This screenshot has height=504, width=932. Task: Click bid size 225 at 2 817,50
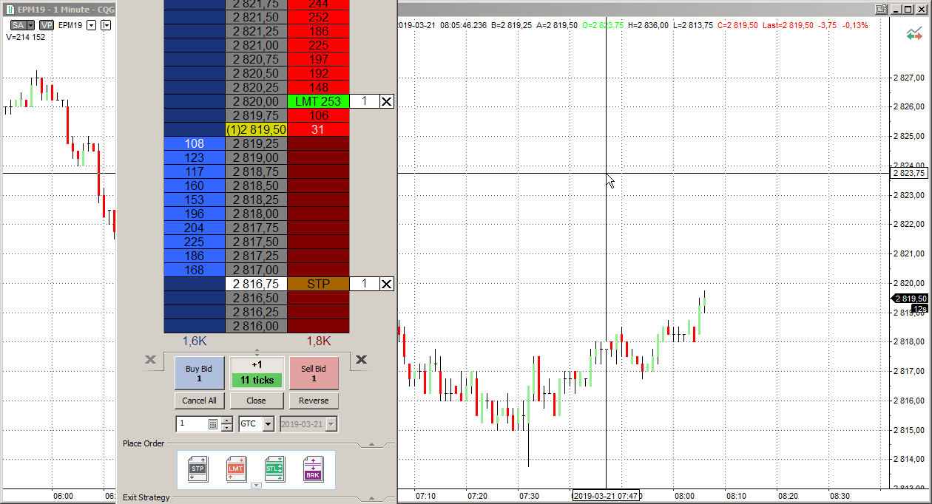click(194, 242)
